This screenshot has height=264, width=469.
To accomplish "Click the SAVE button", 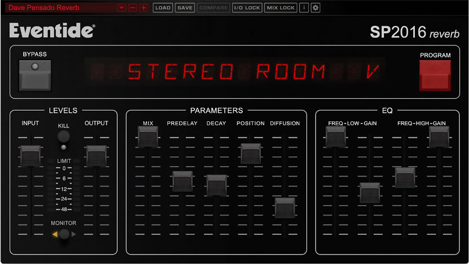I will [x=184, y=8].
